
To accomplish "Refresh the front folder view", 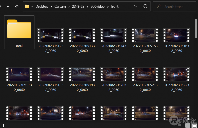I will point(145,6).
